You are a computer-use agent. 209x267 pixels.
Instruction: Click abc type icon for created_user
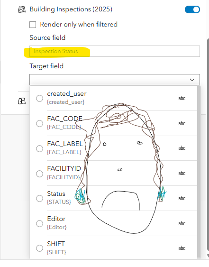click(182, 98)
